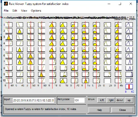Click rule 10's sixth input yellow membership plot
138x117 pixels.
coord(63,81)
